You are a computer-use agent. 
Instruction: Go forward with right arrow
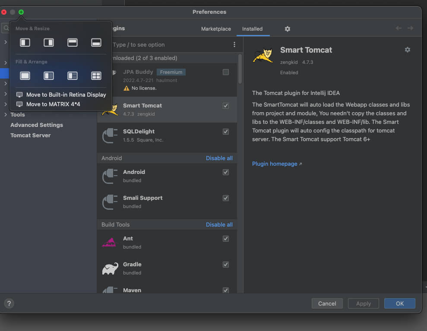(x=410, y=28)
